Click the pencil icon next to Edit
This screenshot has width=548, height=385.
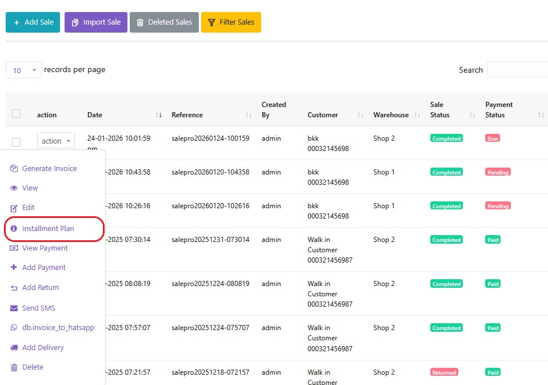(14, 208)
